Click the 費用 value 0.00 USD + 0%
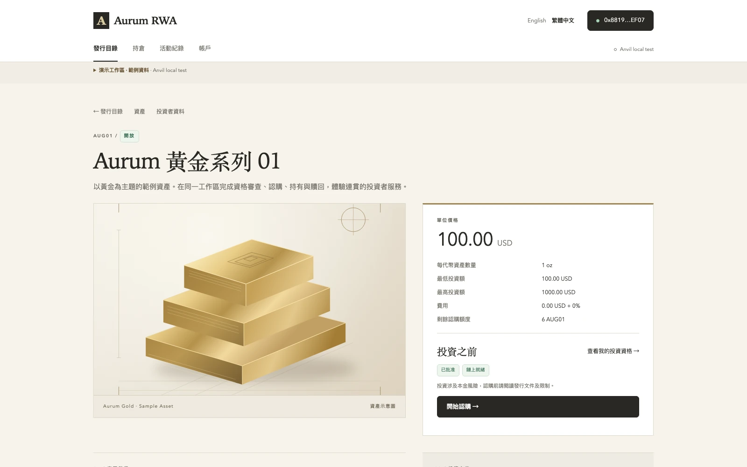Viewport: 747px width, 467px height. [561, 306]
